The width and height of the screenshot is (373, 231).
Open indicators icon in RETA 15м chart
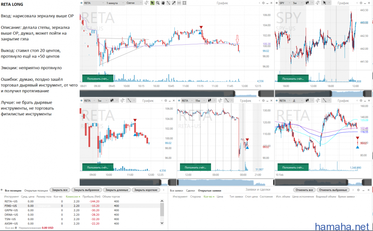220,101
